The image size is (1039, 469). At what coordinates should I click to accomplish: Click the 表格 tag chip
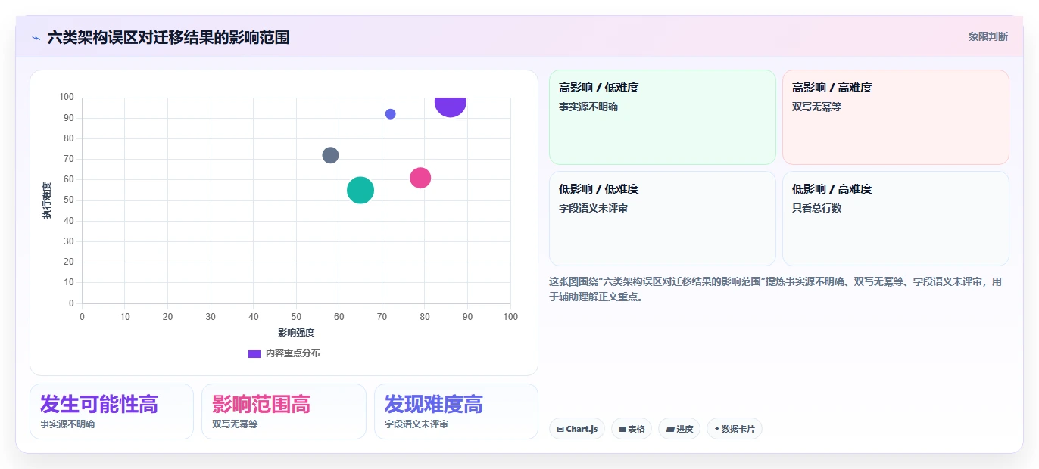632,429
